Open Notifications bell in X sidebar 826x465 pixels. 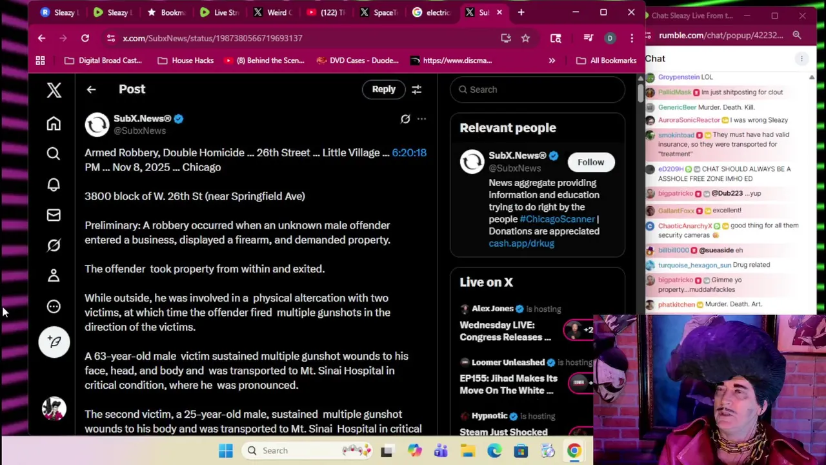[x=54, y=185]
